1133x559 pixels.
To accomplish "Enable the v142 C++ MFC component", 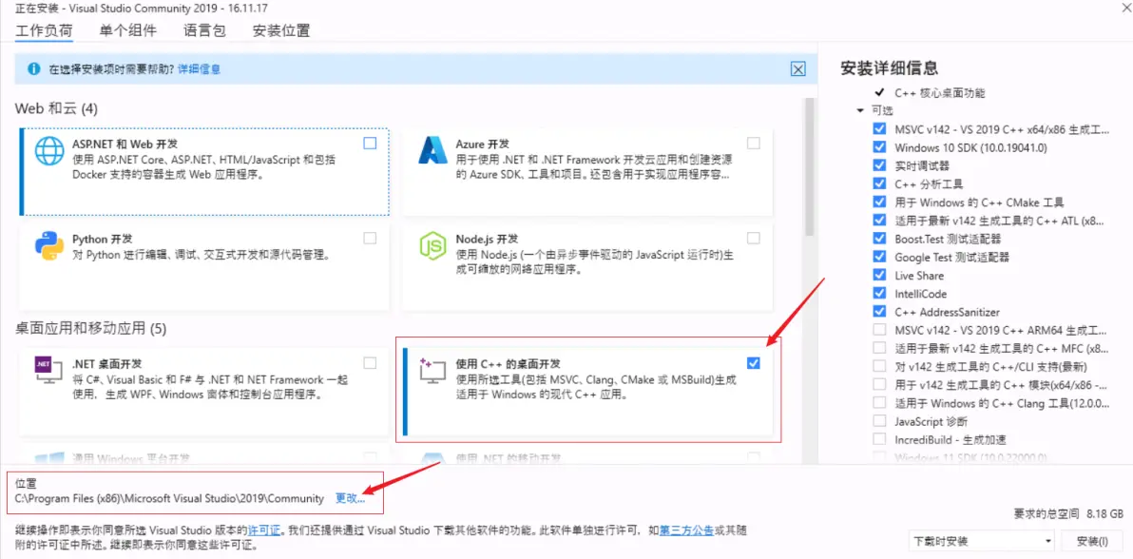I will (x=878, y=348).
